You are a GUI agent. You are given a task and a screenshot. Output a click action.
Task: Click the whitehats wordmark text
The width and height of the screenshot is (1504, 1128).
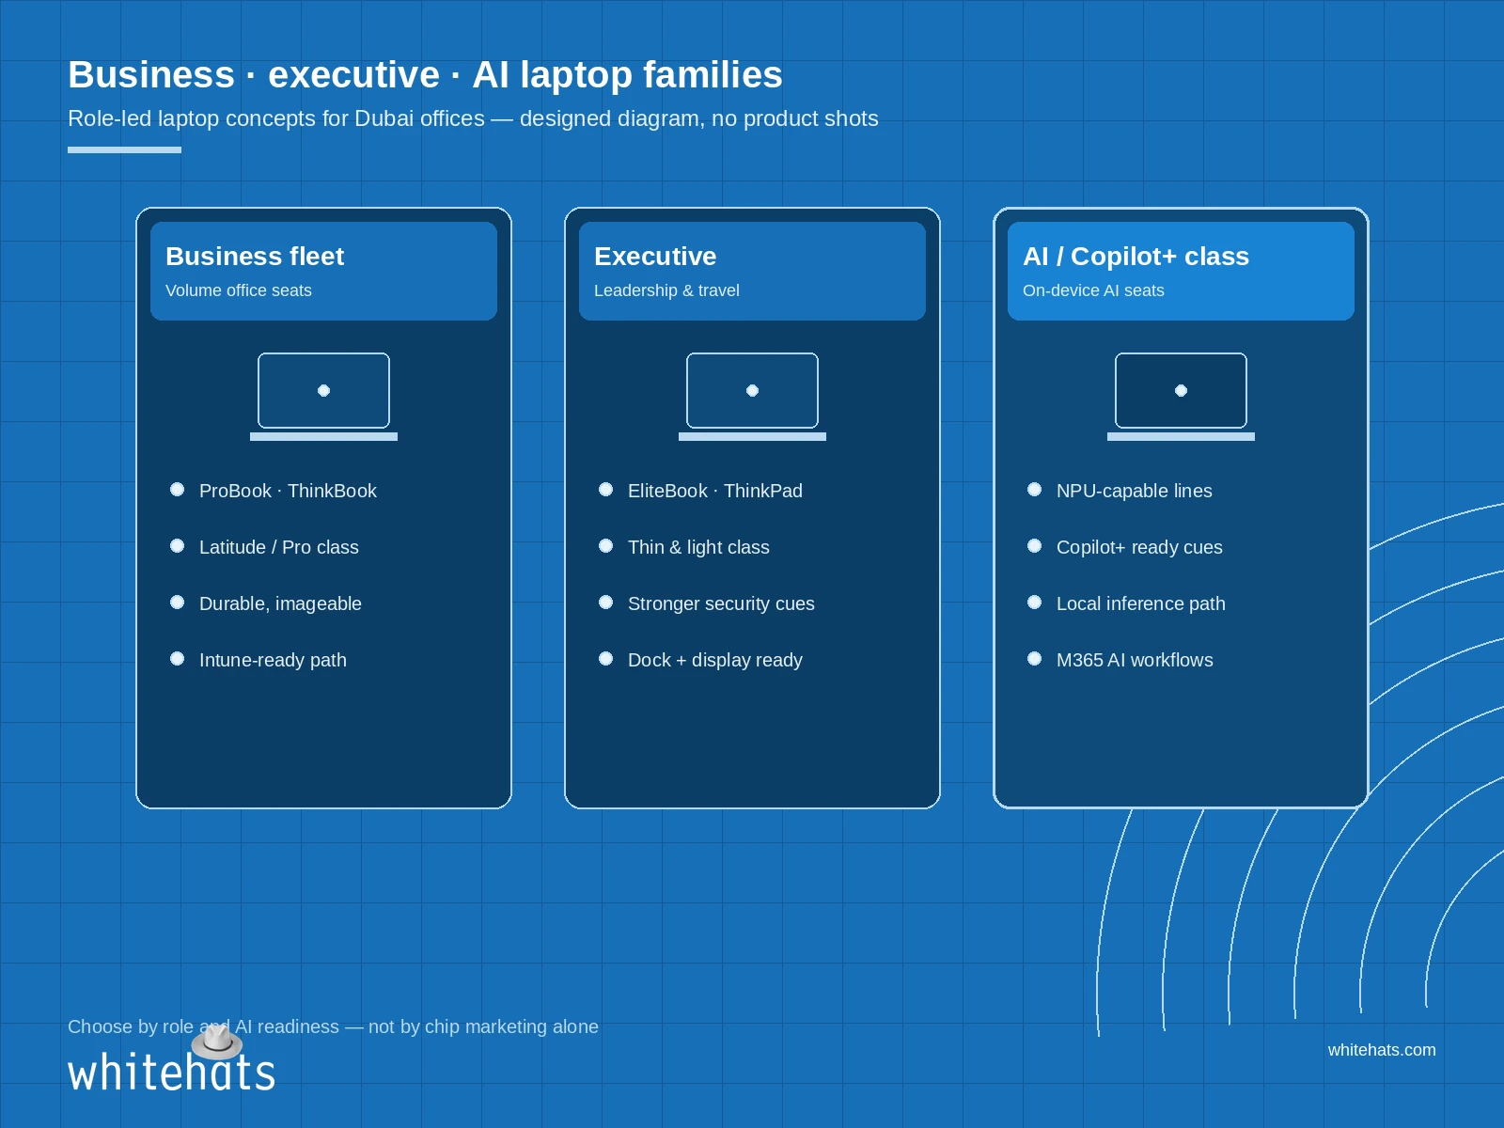171,1073
